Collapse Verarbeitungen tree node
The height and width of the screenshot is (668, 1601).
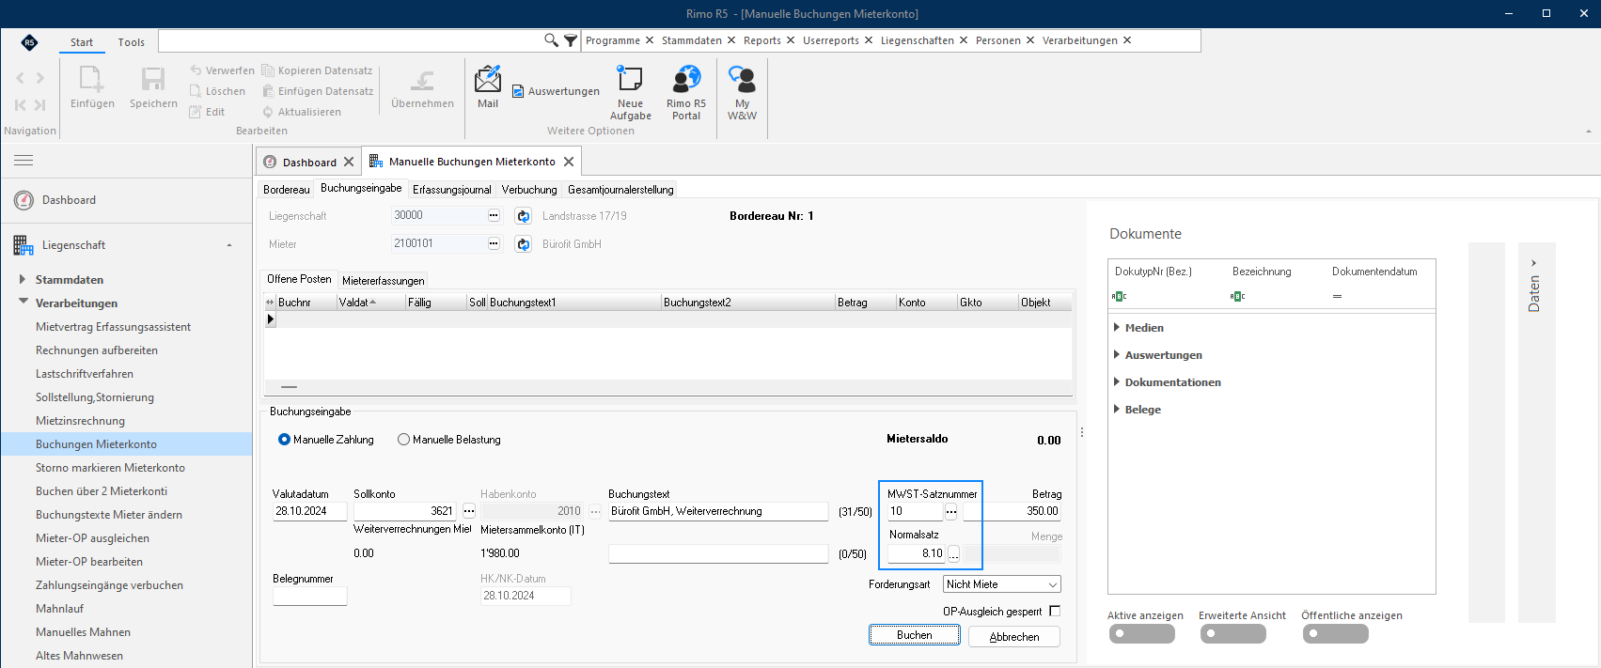pyautogui.click(x=24, y=303)
